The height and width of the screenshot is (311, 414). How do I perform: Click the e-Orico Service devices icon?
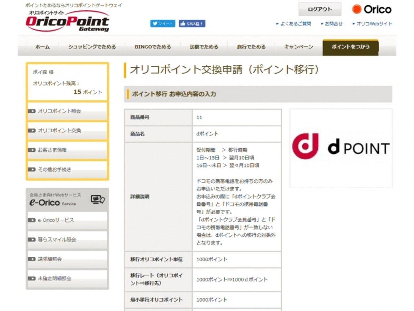98,200
